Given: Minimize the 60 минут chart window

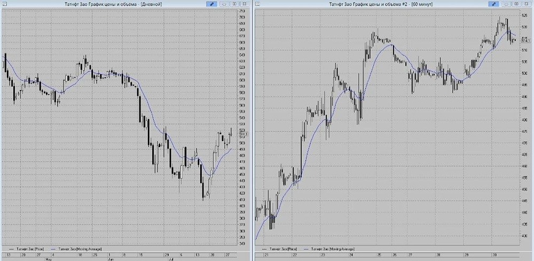Looking at the screenshot, I should pyautogui.click(x=507, y=4).
